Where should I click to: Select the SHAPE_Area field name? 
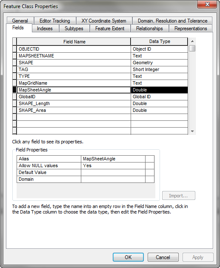point(74,111)
